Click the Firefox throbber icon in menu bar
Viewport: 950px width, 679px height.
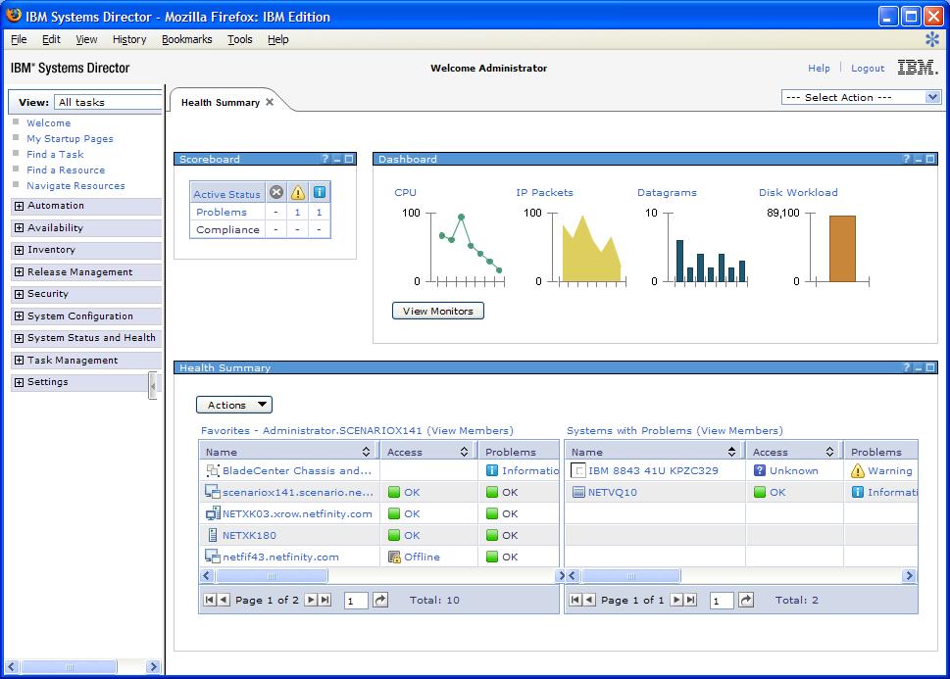(x=931, y=39)
